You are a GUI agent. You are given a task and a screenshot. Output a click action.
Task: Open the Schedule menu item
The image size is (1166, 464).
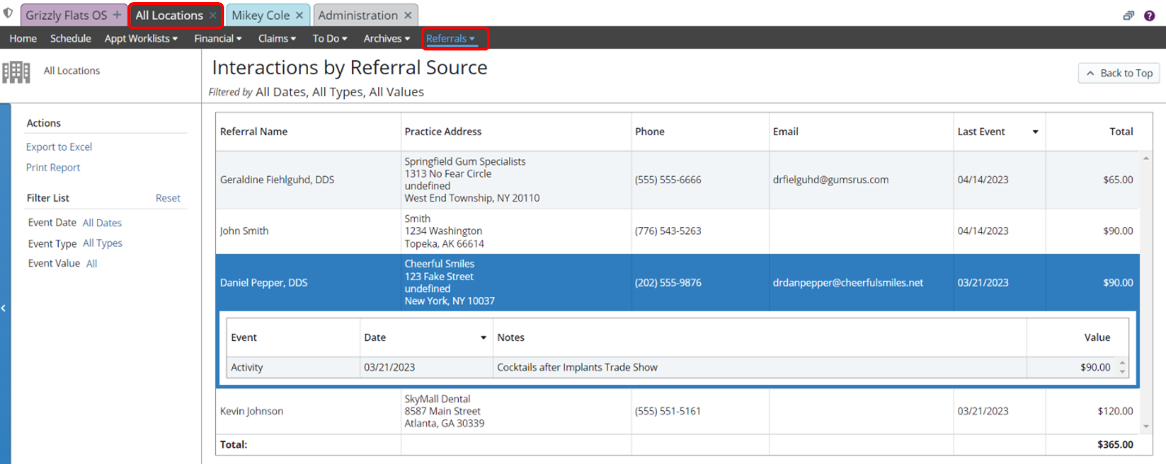(71, 39)
